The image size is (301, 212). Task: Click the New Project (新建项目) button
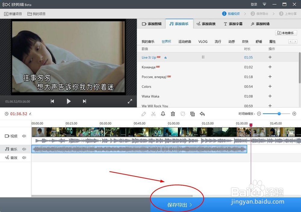pos(13,14)
